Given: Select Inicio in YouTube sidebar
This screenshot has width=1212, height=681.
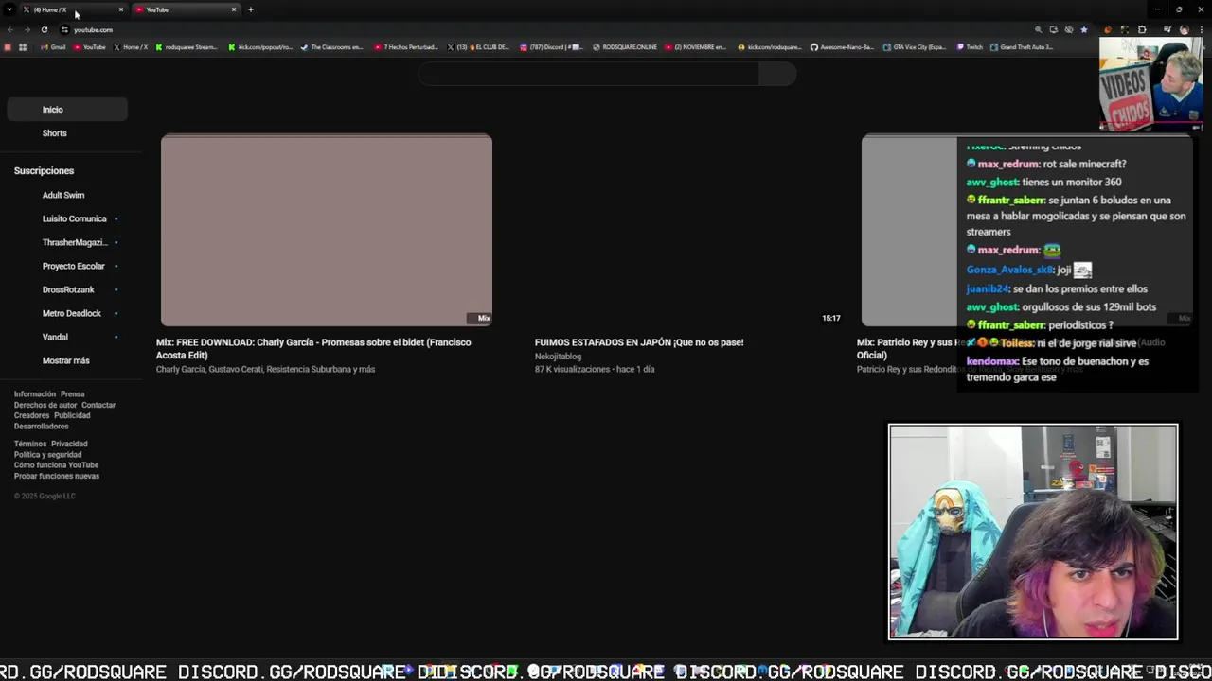Looking at the screenshot, I should pos(67,110).
